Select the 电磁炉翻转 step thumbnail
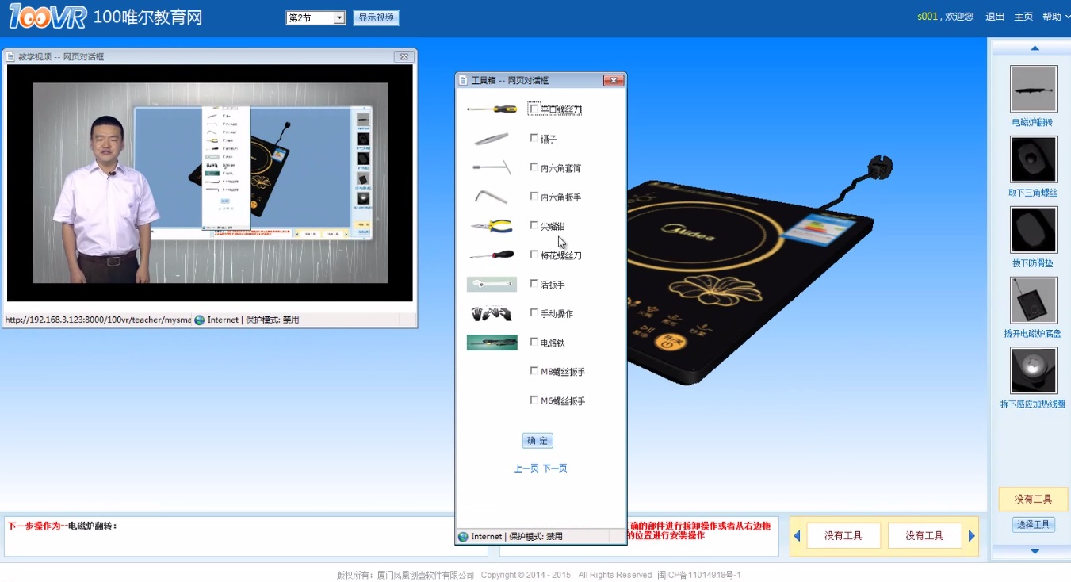Image resolution: width=1071 pixels, height=582 pixels. pyautogui.click(x=1033, y=89)
